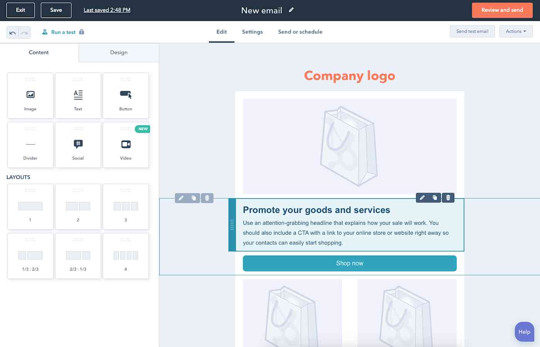Click Run a test link
Screen dimensions: 540x347
tap(63, 32)
